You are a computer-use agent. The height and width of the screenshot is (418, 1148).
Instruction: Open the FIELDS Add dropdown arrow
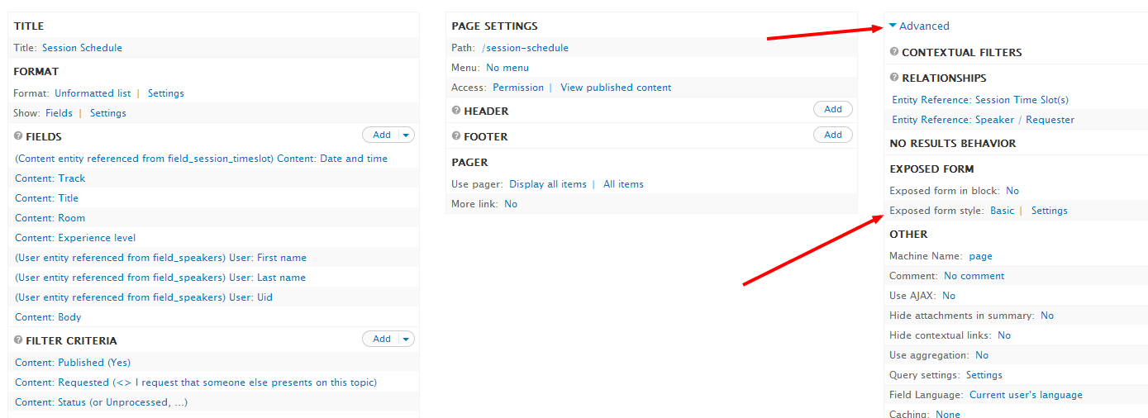tap(406, 135)
